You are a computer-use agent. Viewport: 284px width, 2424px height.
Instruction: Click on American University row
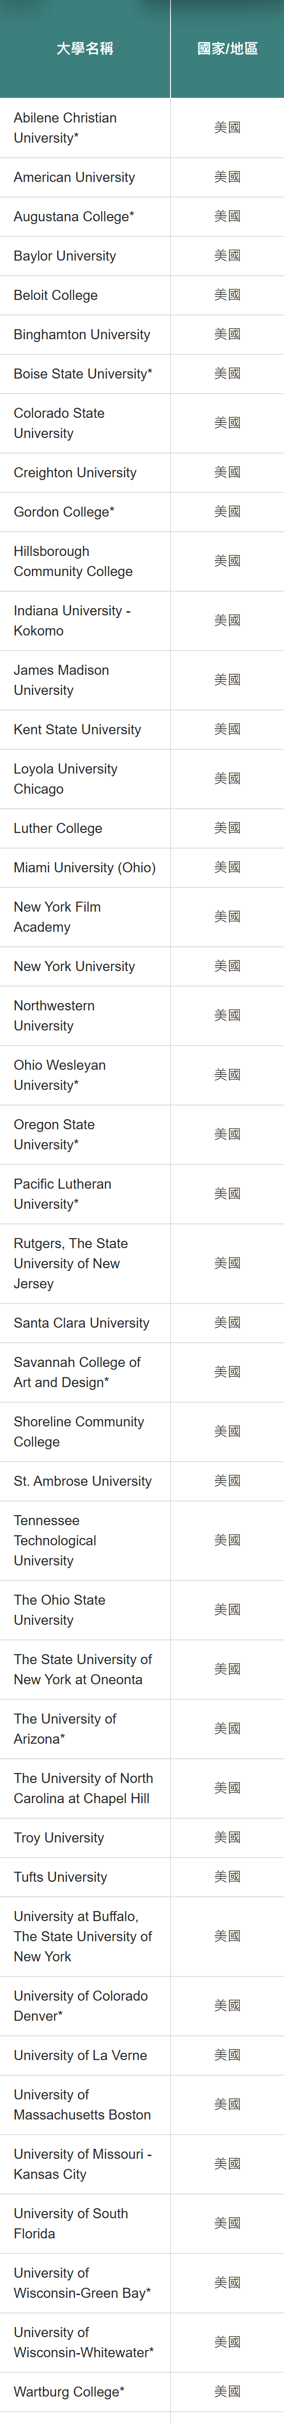[x=74, y=177]
